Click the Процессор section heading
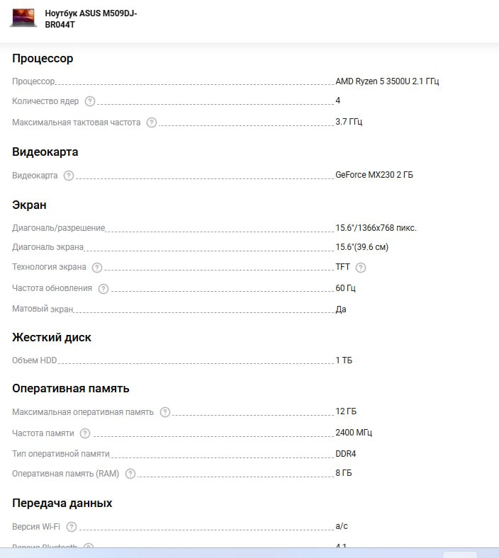 coord(43,59)
